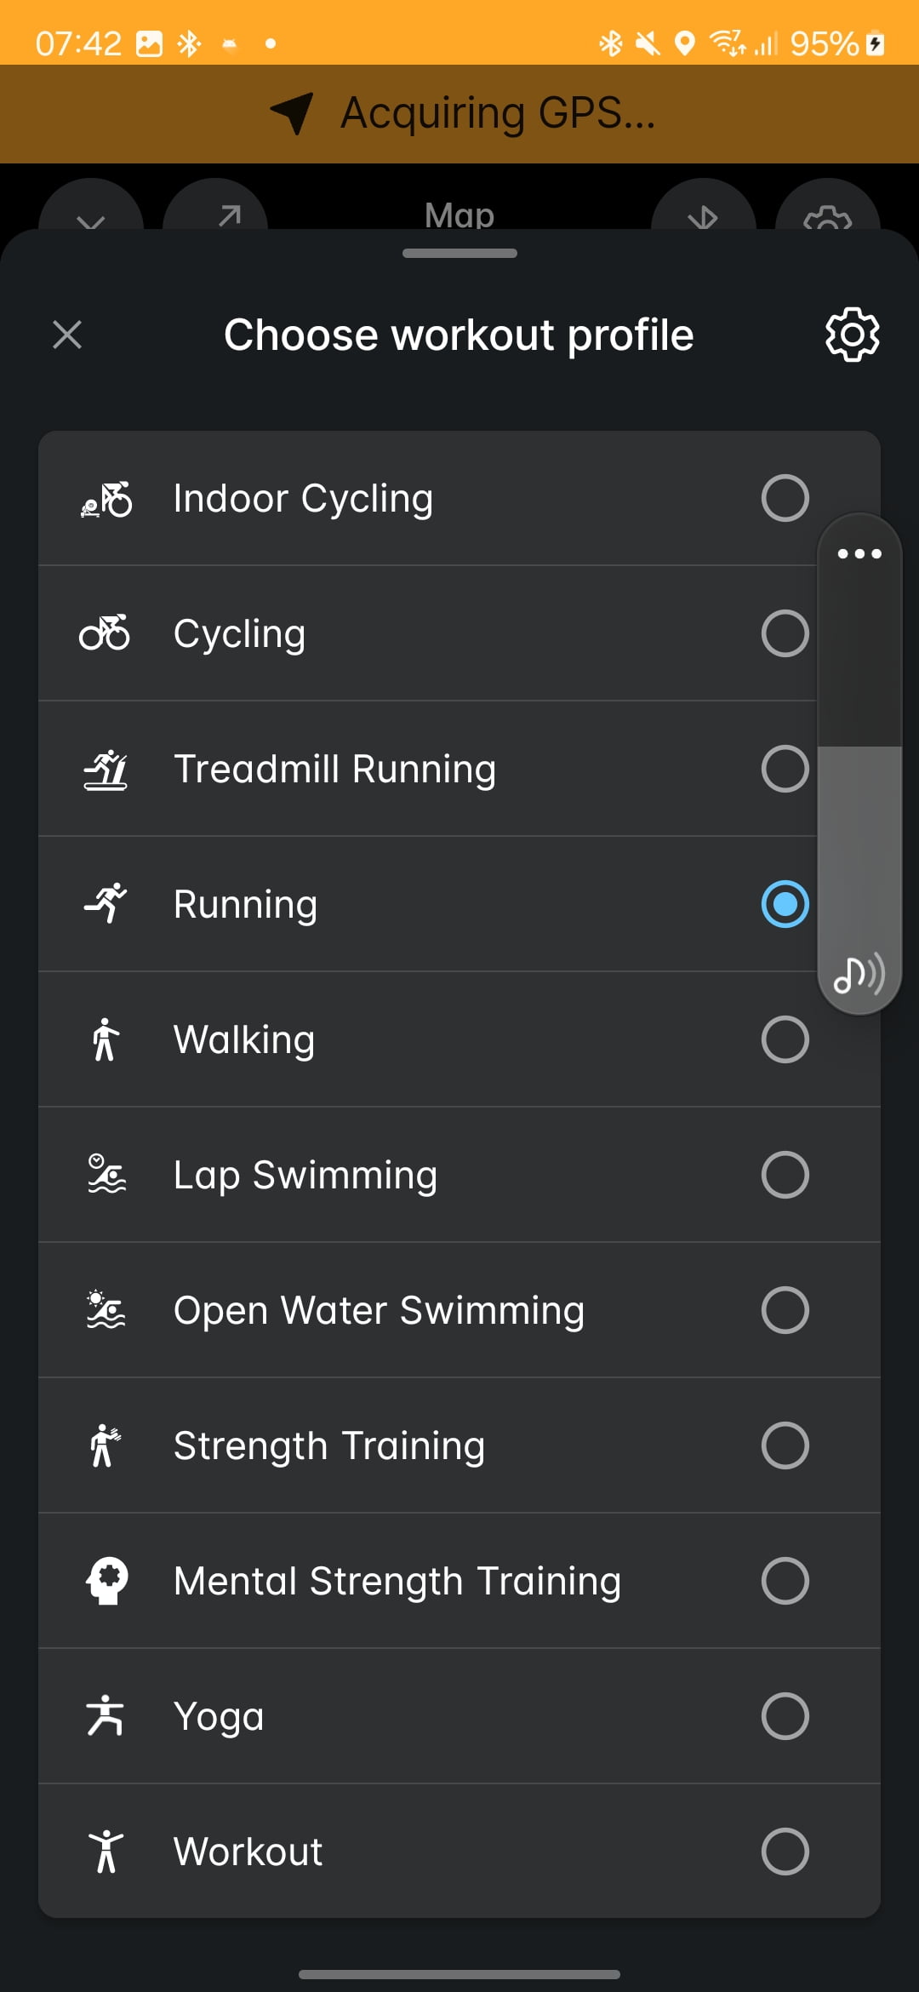Expand volume panel via three dots

[859, 554]
